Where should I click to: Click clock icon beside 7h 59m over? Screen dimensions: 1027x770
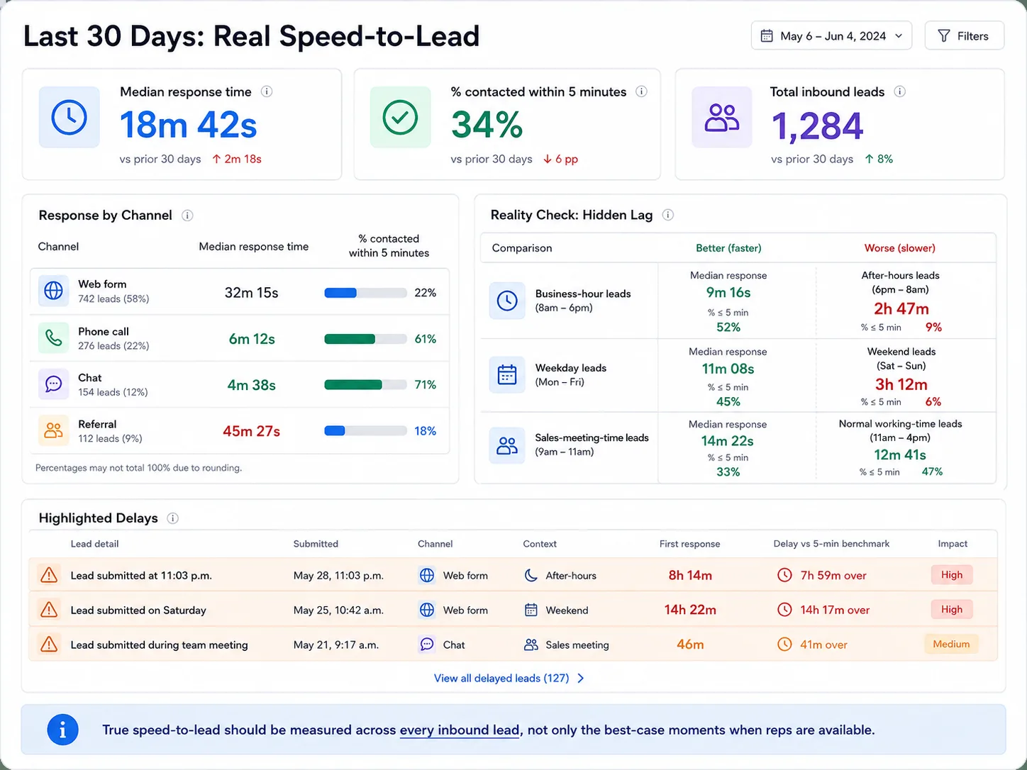pos(784,575)
